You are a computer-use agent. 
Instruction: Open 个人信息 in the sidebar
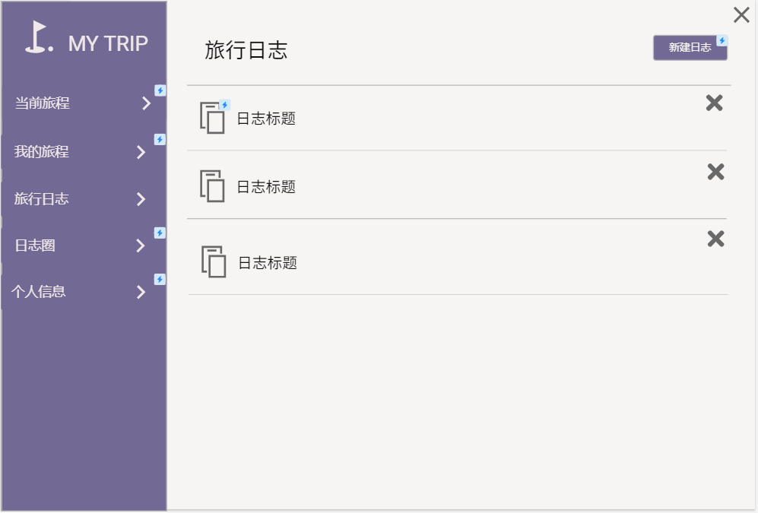tap(39, 292)
